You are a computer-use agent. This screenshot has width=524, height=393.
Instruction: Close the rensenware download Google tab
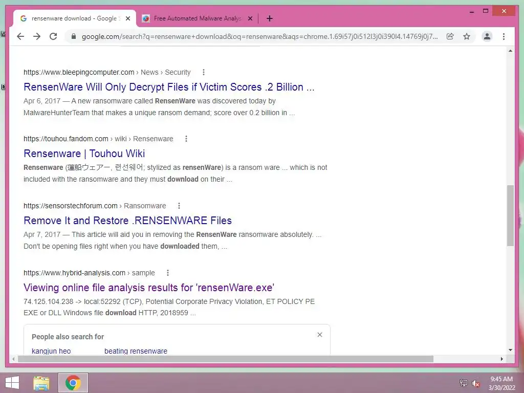(x=127, y=18)
